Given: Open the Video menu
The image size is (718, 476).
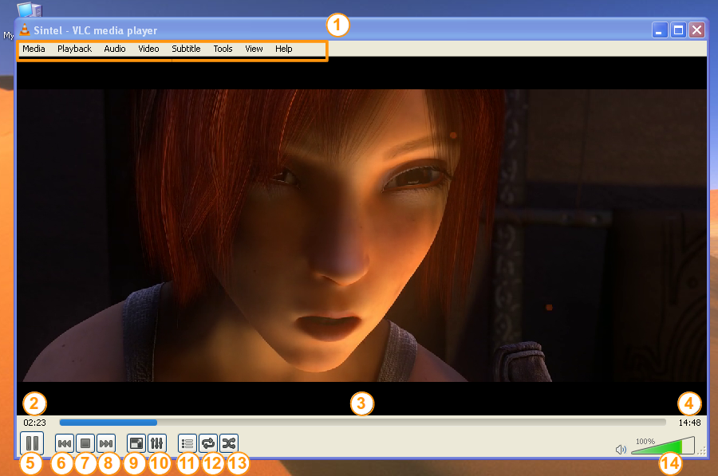Looking at the screenshot, I should (149, 49).
